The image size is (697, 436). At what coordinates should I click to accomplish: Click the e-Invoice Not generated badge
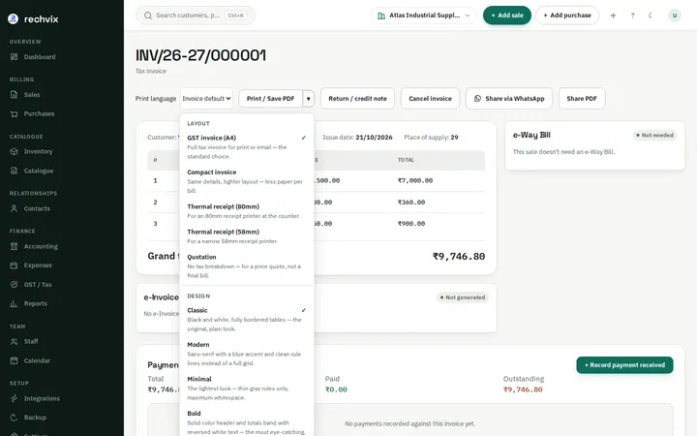pyautogui.click(x=463, y=297)
